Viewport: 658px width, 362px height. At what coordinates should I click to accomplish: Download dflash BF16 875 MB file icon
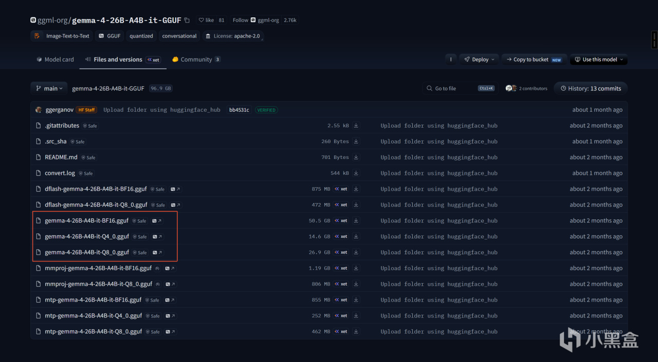click(x=356, y=189)
